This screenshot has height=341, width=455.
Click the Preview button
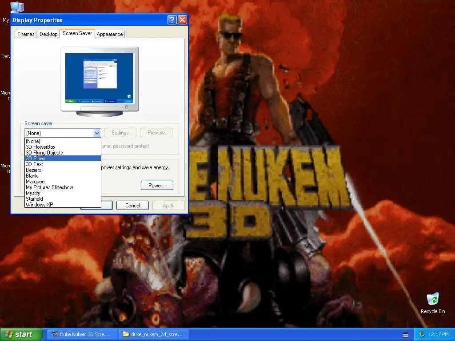point(156,132)
